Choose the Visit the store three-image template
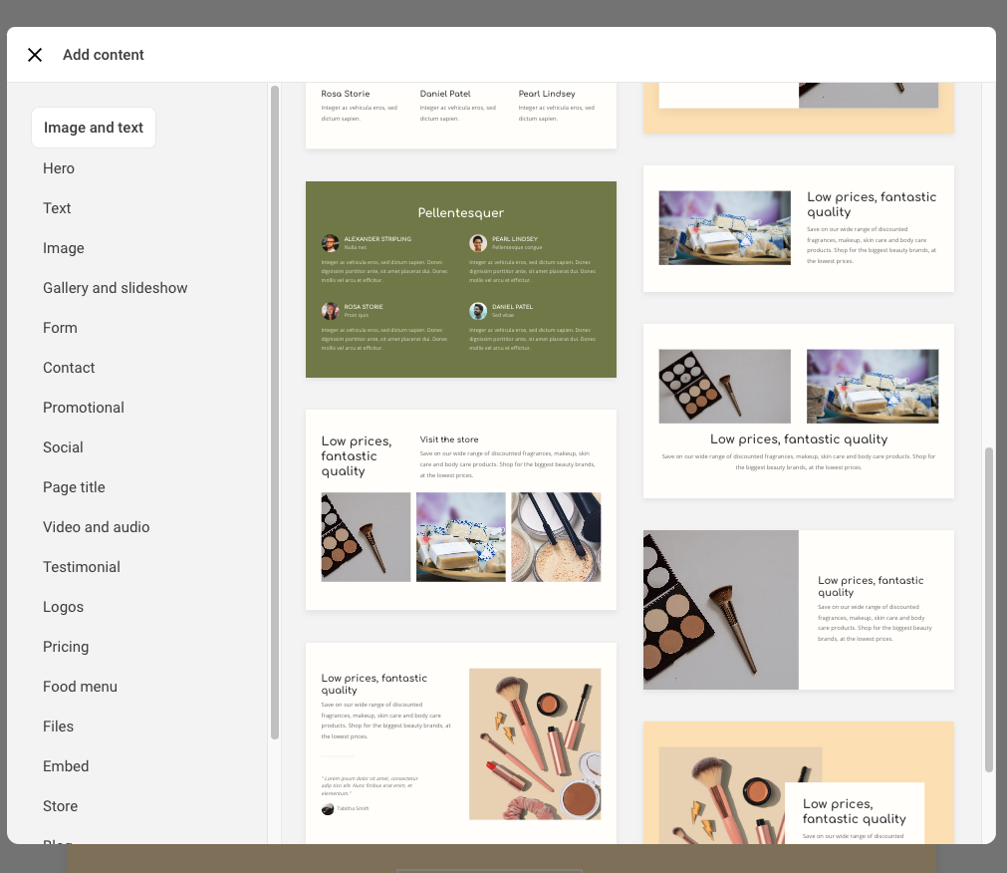 pos(461,509)
